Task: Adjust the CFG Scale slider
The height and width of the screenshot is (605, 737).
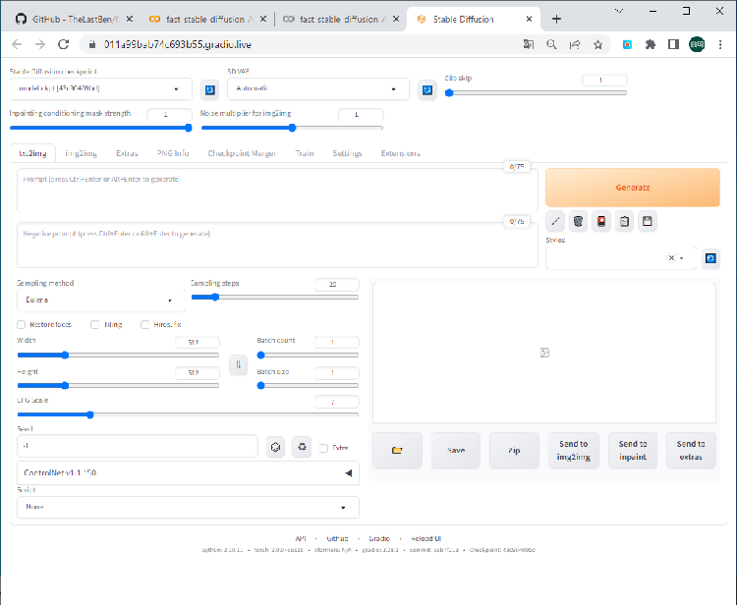Action: 188,414
